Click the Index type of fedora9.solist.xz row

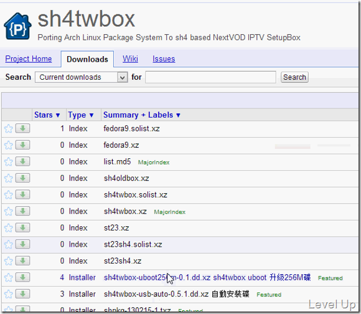[78, 128]
